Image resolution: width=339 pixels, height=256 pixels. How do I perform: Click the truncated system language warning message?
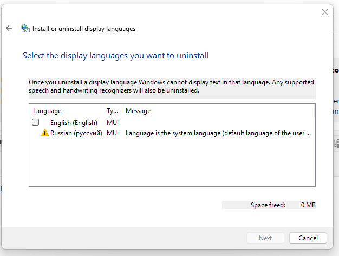tap(218, 133)
